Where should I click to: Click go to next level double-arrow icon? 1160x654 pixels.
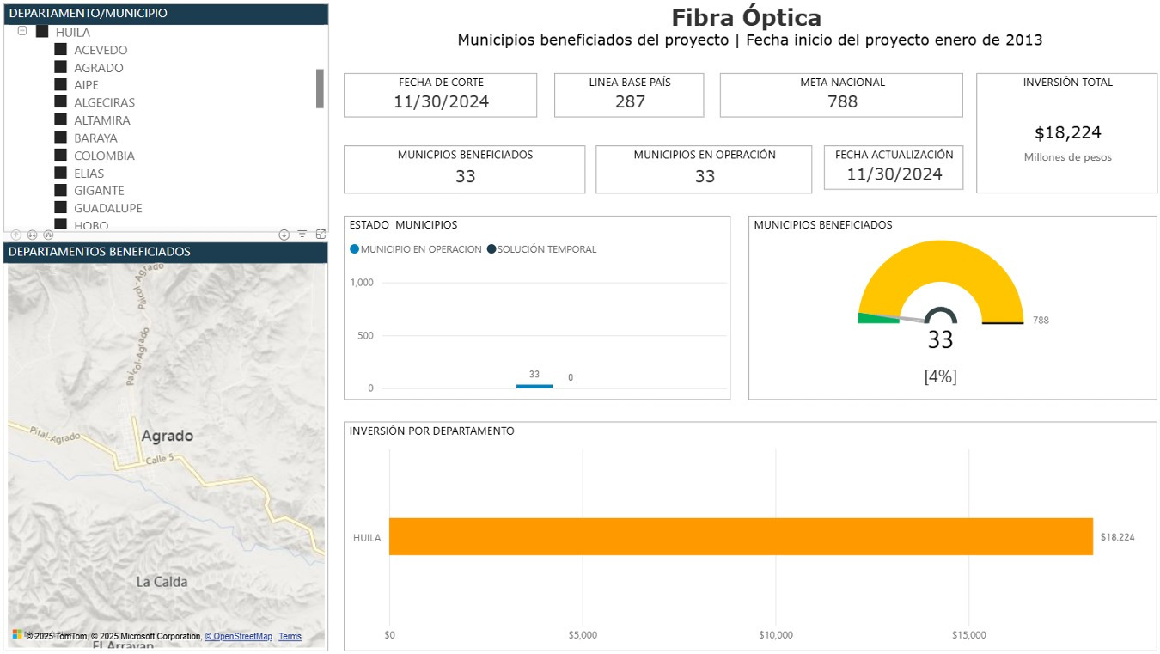coord(32,235)
